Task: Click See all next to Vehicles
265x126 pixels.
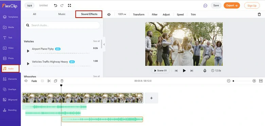Action: click(96, 41)
